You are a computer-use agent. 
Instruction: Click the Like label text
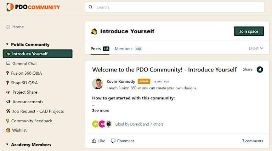(x=102, y=141)
